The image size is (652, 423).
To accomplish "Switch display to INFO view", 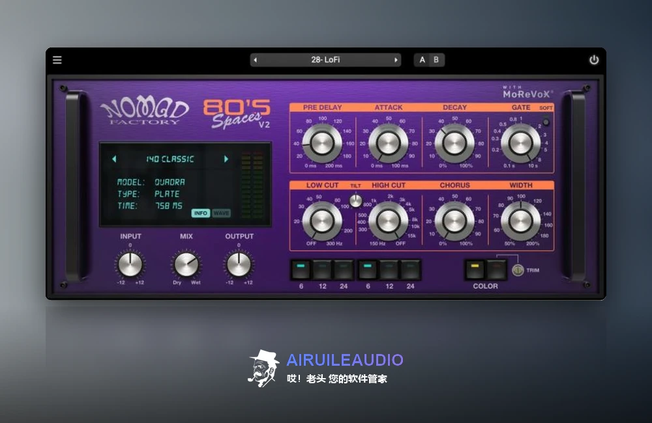I will (200, 213).
